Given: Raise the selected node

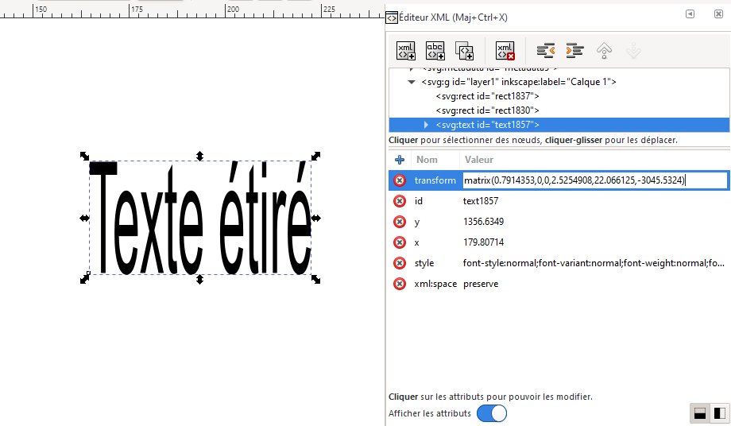Looking at the screenshot, I should [x=604, y=50].
